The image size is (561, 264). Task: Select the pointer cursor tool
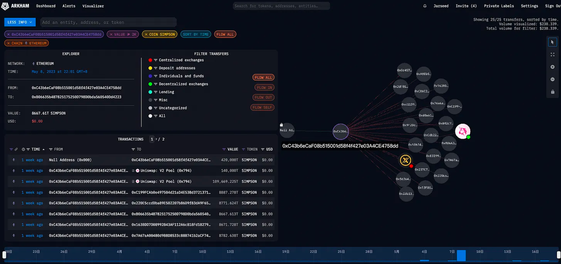pyautogui.click(x=553, y=42)
